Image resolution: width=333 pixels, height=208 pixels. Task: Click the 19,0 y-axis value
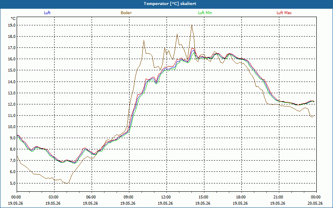pos(12,25)
